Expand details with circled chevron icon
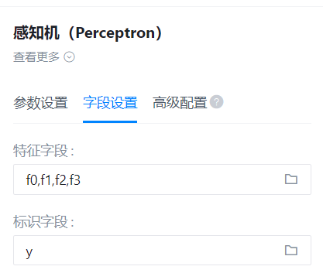This screenshot has width=323, height=280. pos(69,57)
